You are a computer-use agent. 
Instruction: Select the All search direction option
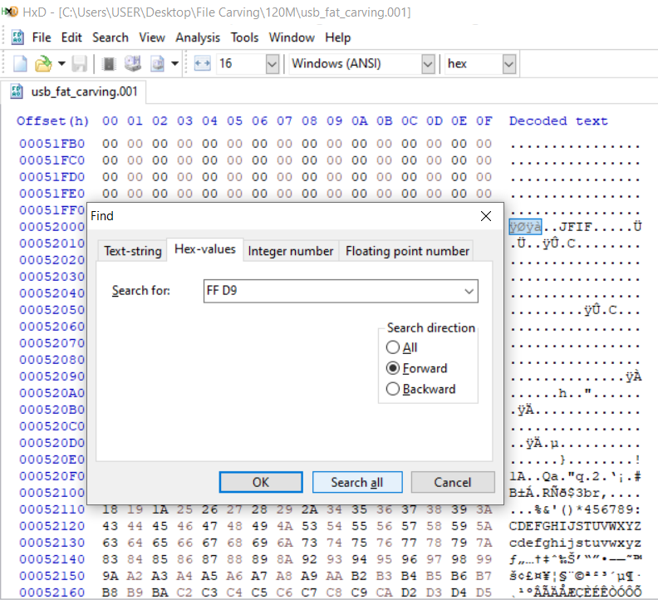[x=393, y=347]
